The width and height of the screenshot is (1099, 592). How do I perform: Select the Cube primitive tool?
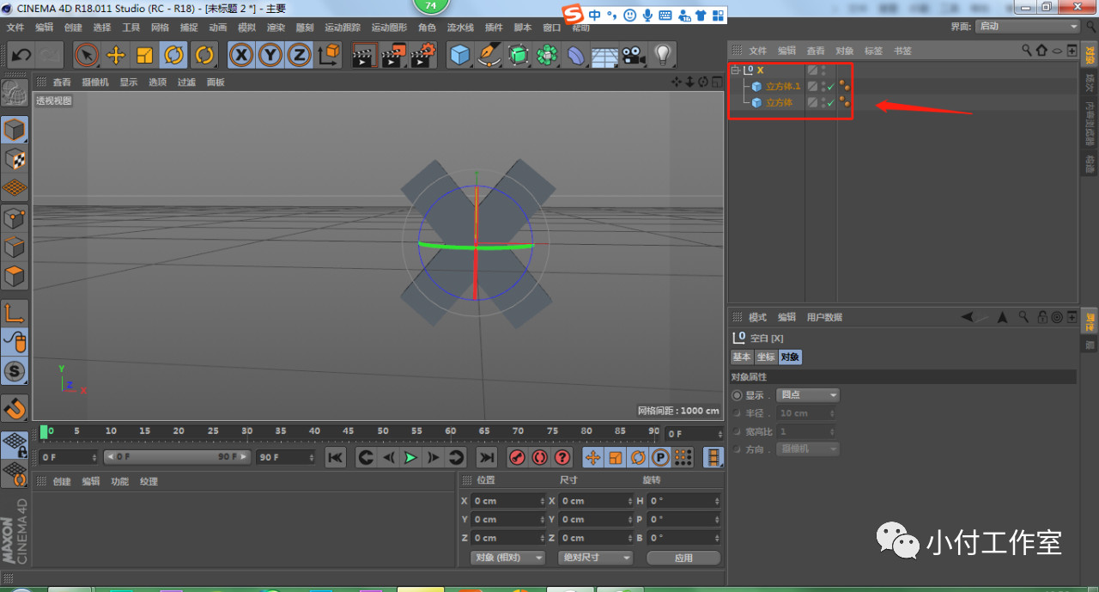(x=460, y=54)
